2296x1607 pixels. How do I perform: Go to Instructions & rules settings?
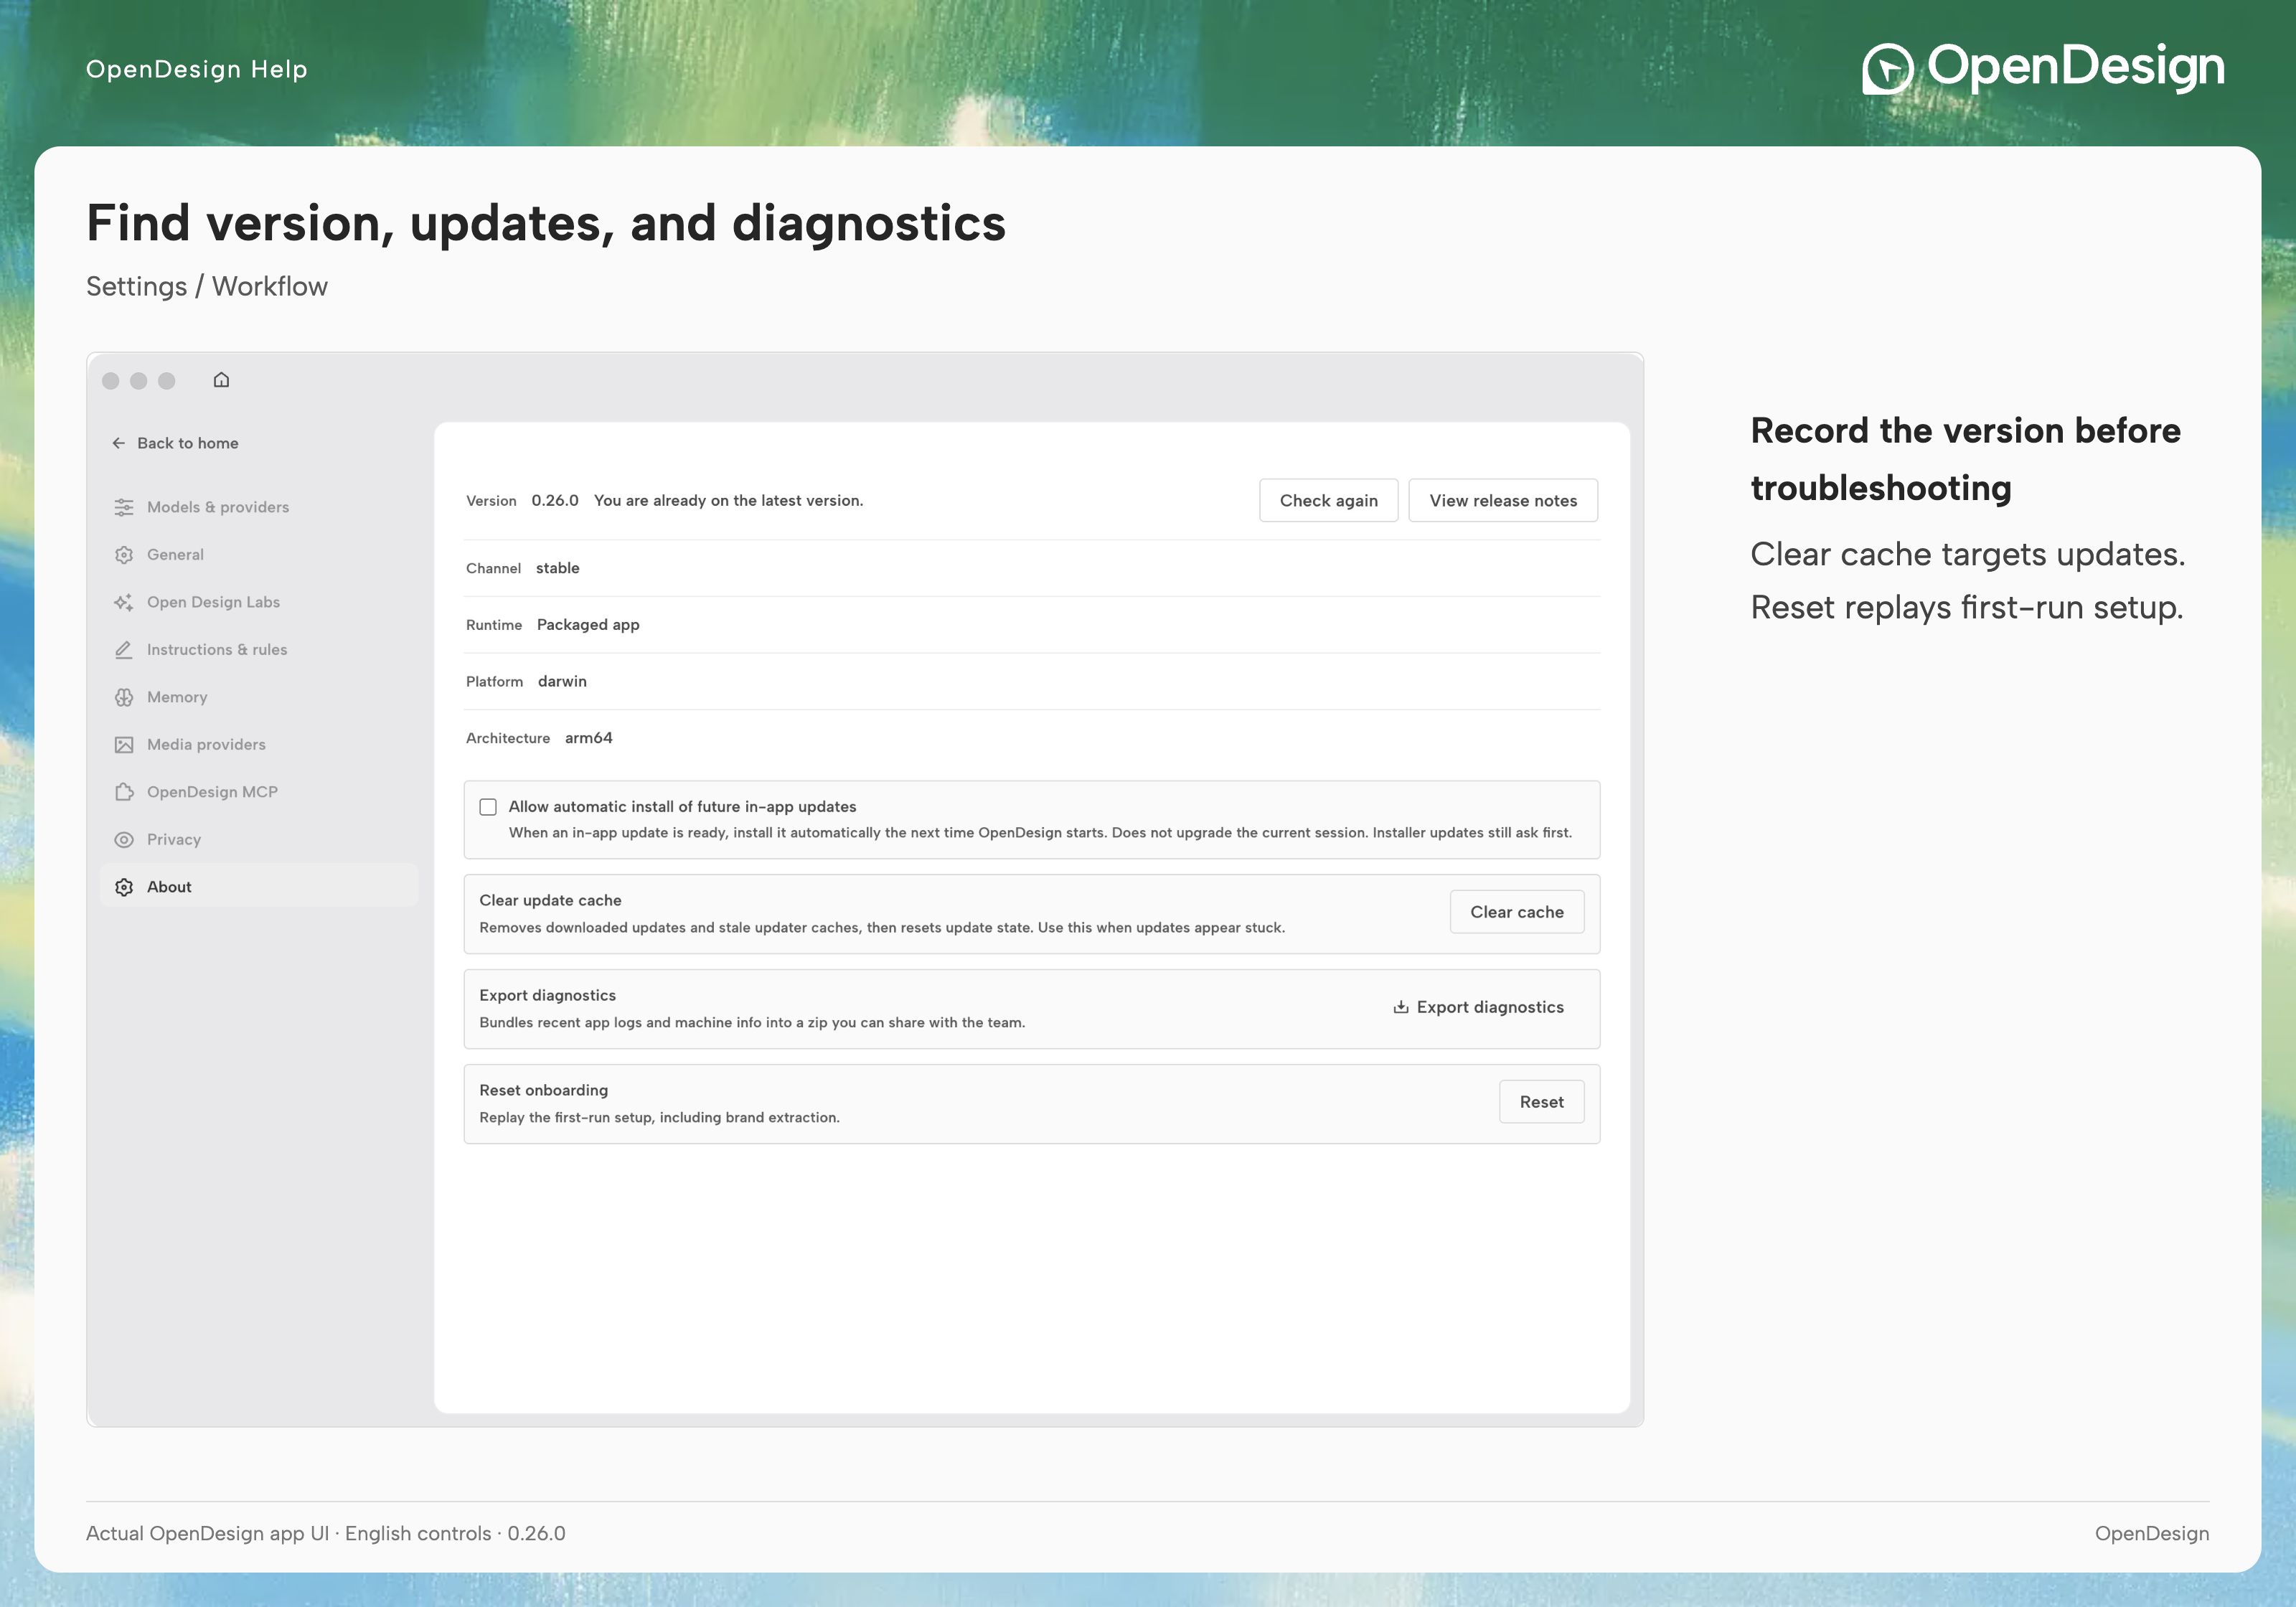259,650
